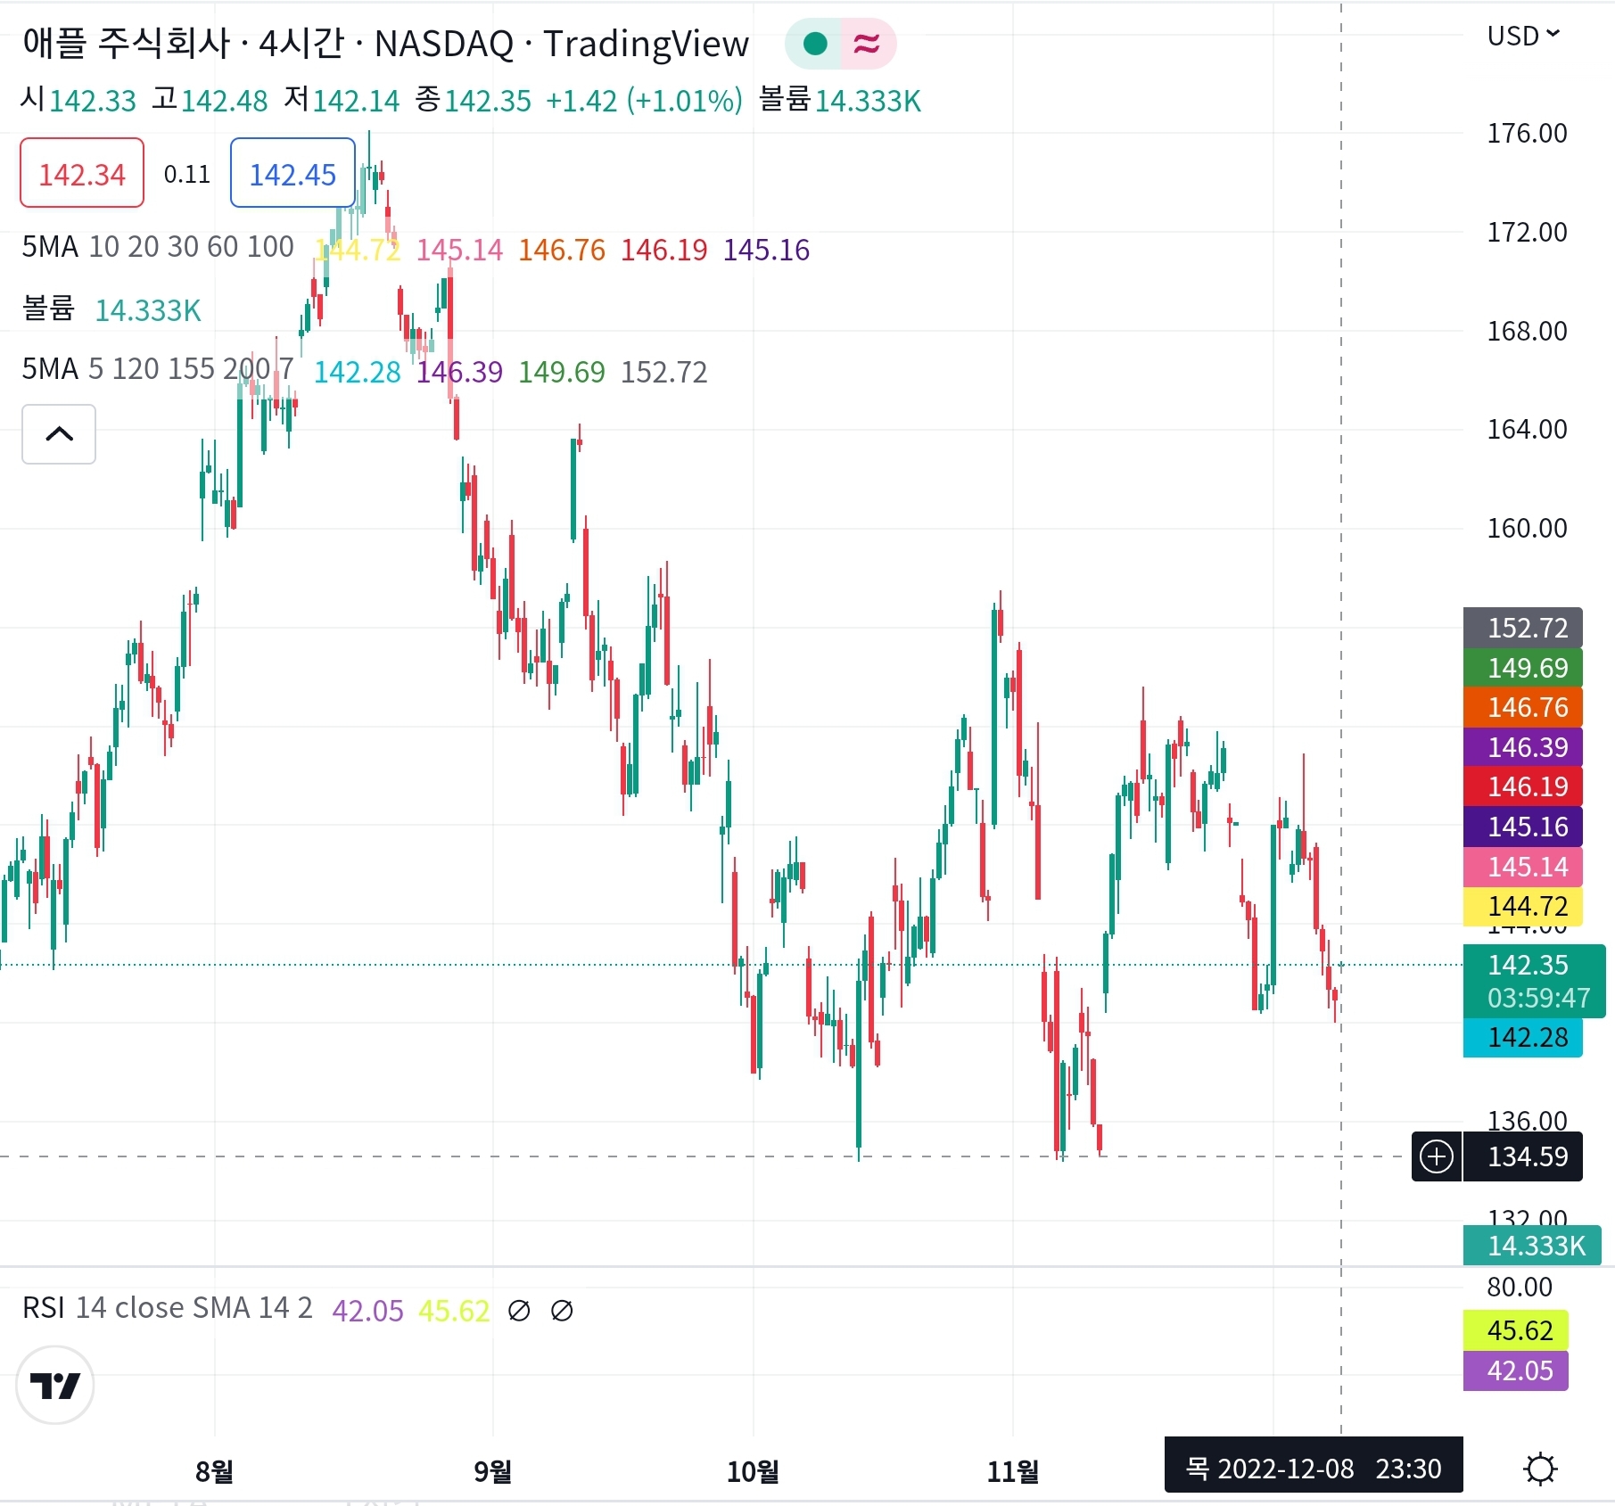This screenshot has height=1506, width=1615.
Task: Select the volume 14.333K indicator legend
Action: pos(111,309)
